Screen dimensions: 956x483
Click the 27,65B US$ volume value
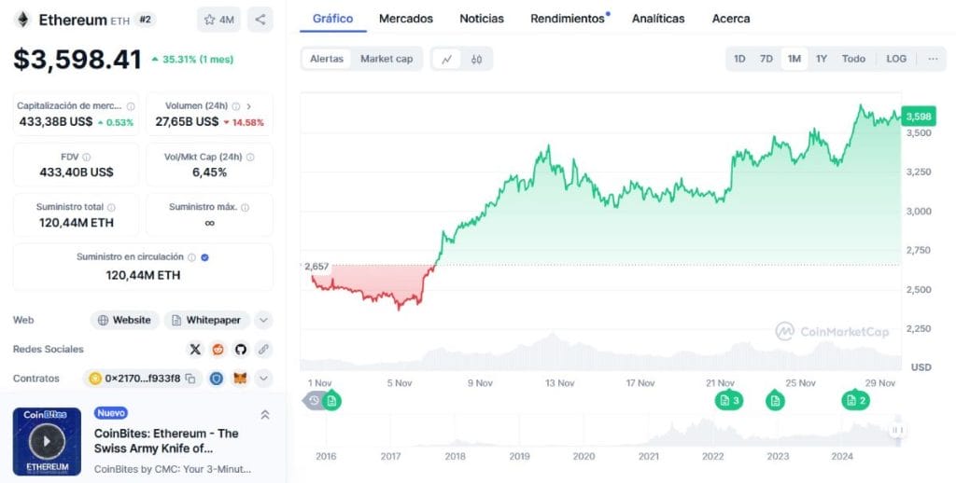187,122
